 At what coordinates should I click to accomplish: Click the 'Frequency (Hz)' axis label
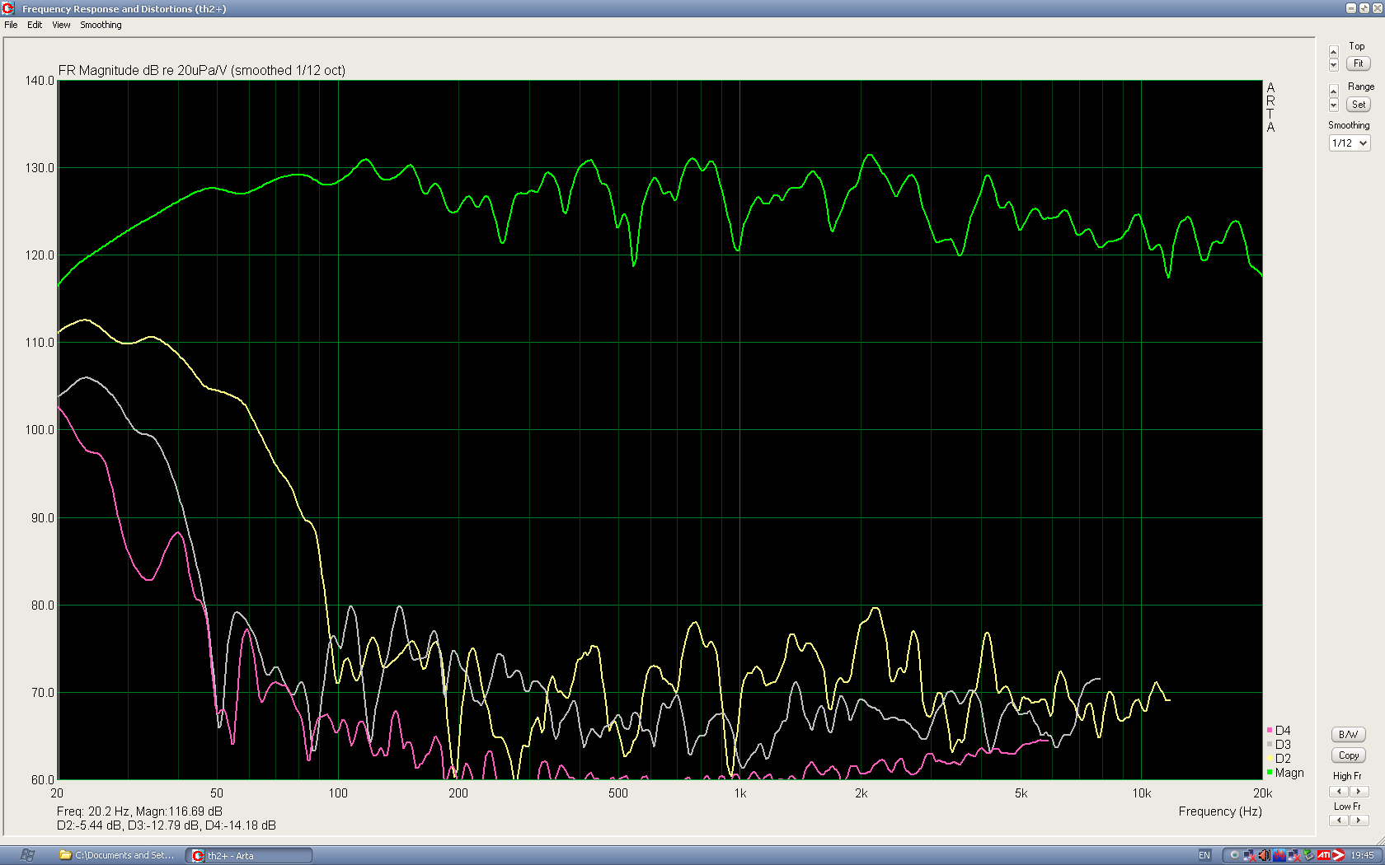coord(1220,811)
